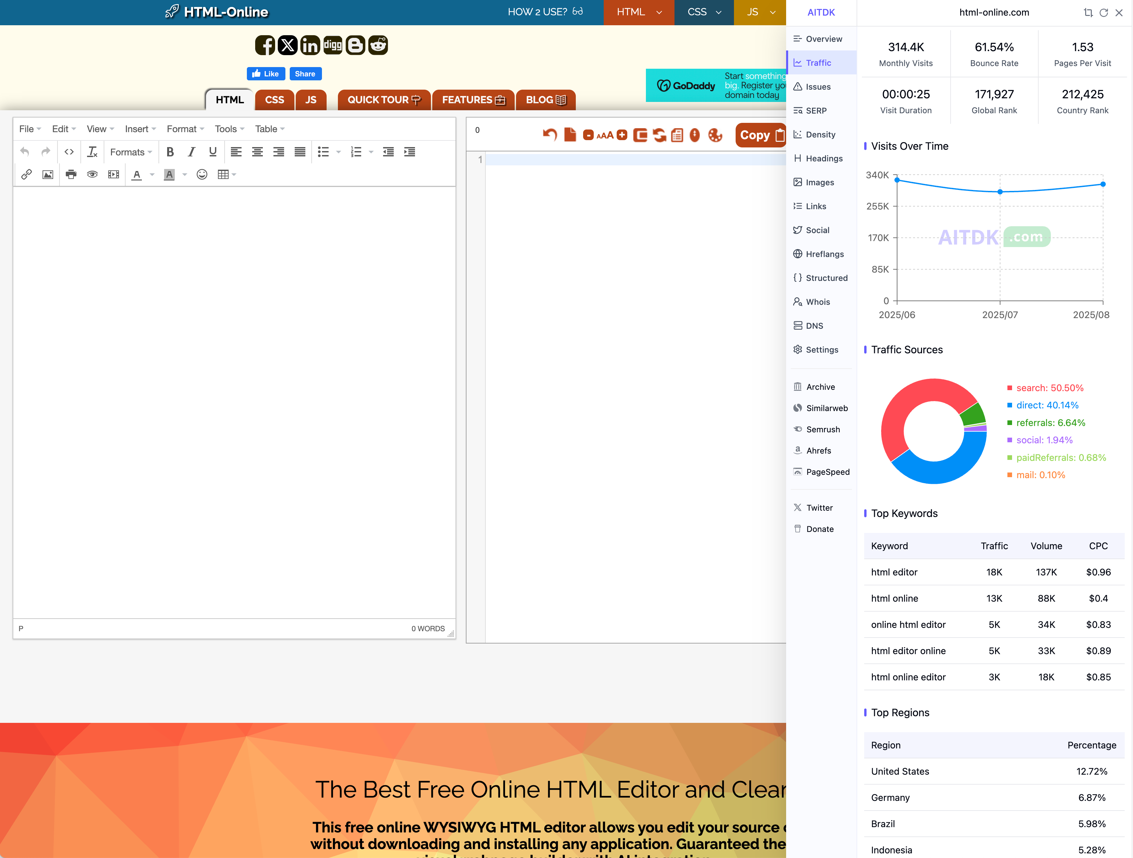1133x858 pixels.
Task: Click the Facebook Like button
Action: (x=266, y=74)
